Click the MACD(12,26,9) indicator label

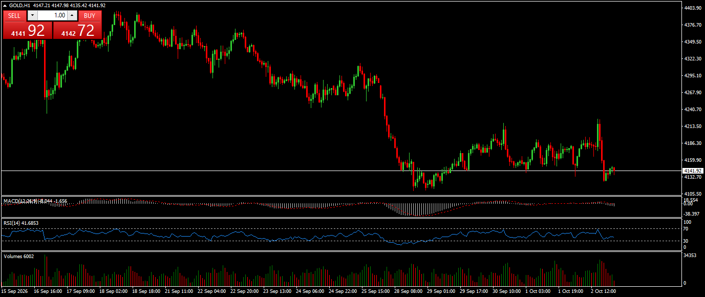(20, 201)
